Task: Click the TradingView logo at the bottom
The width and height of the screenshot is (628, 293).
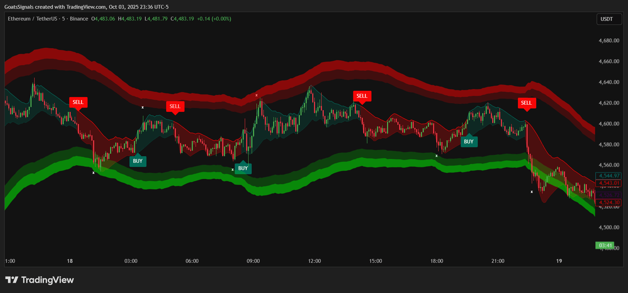Action: tap(39, 280)
